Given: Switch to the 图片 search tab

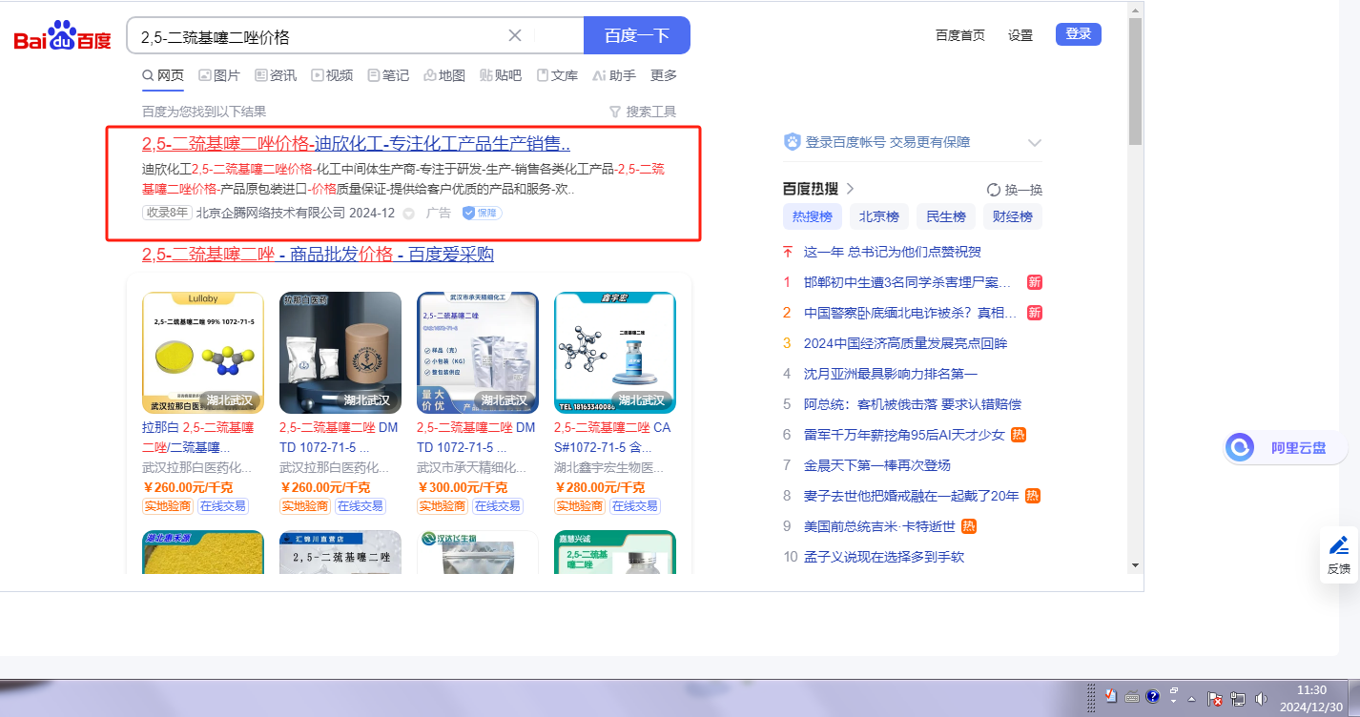Looking at the screenshot, I should (x=219, y=75).
